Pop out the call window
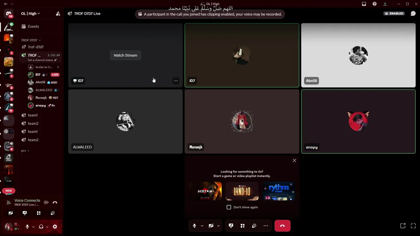The width and height of the screenshot is (420, 236). tap(403, 226)
